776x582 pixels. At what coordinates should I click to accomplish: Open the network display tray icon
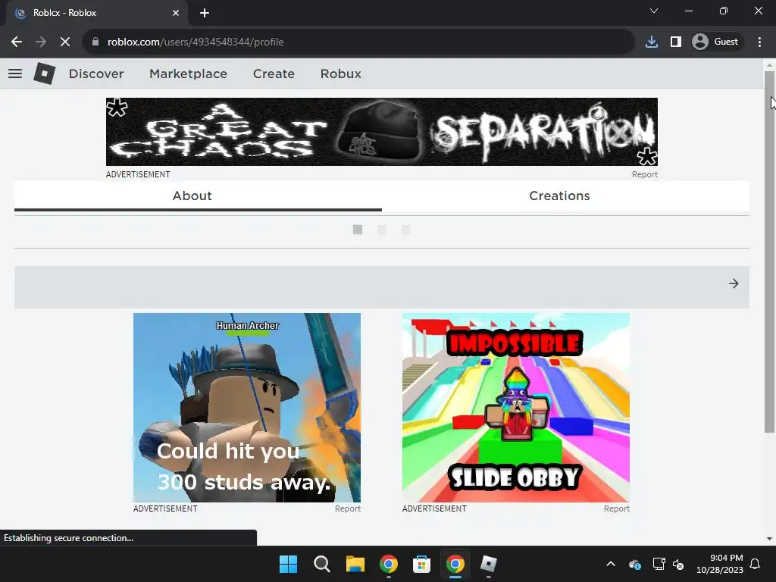(659, 564)
